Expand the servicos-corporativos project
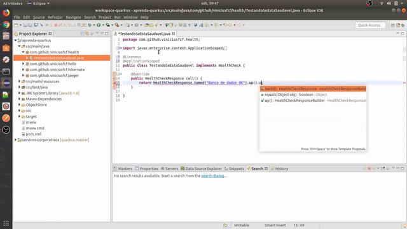 15,140
